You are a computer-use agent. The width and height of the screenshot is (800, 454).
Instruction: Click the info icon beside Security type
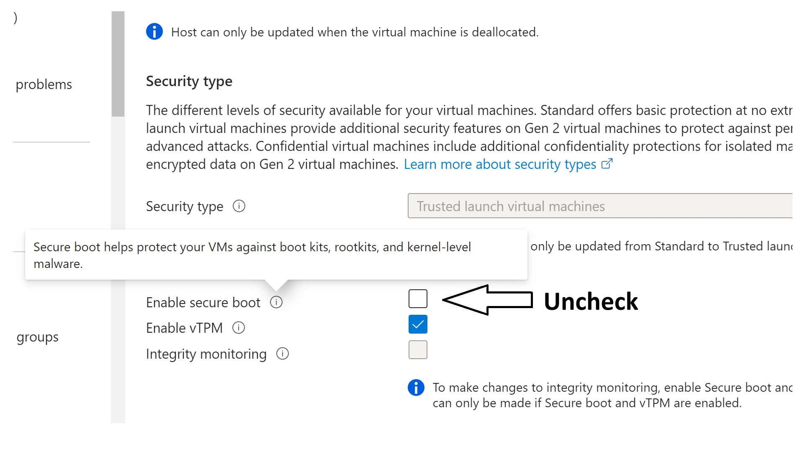pos(239,206)
